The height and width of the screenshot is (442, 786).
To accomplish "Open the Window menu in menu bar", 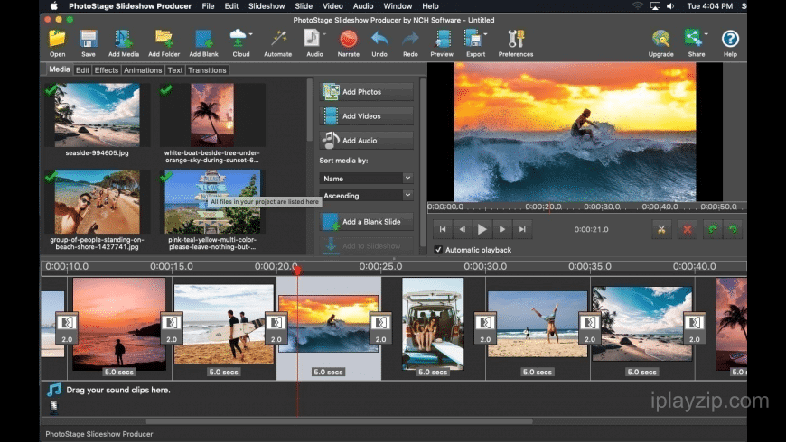I will pos(398,6).
